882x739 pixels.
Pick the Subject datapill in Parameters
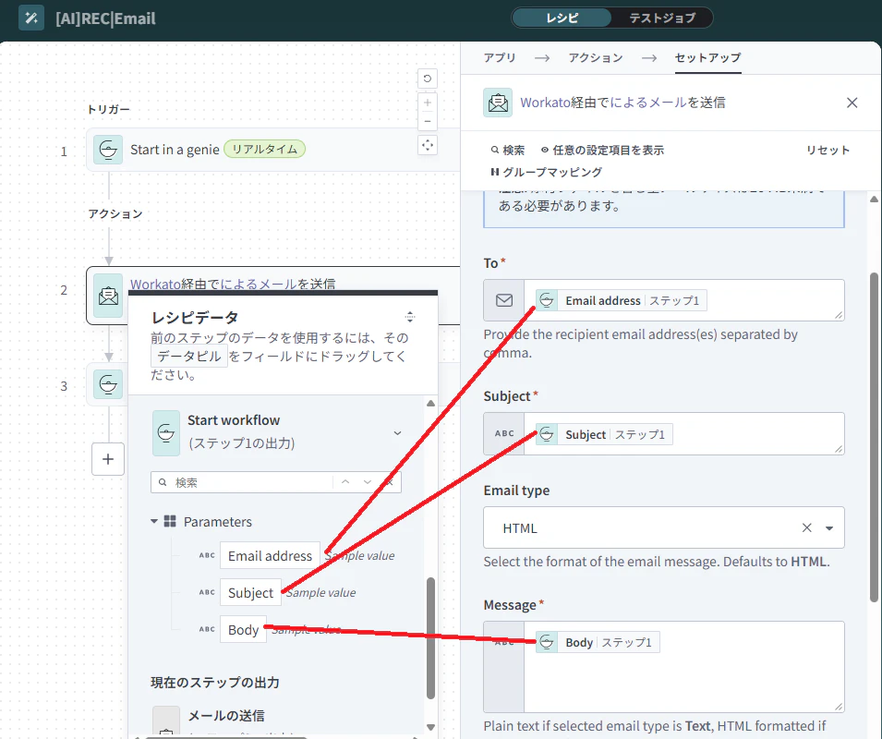click(250, 593)
